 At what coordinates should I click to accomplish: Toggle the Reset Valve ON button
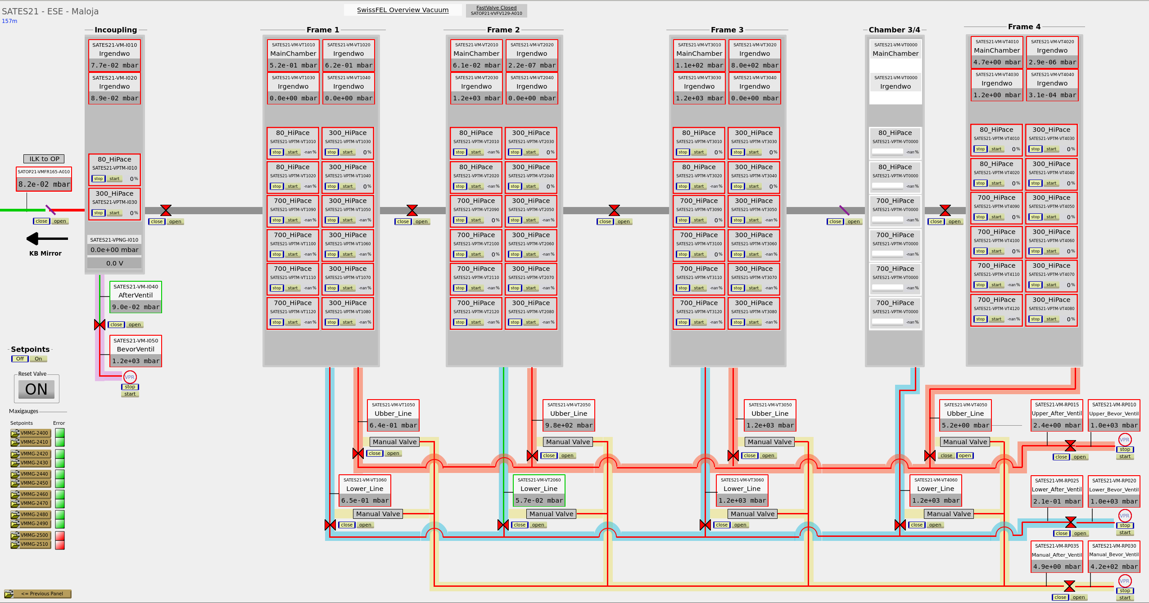(x=36, y=389)
